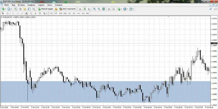Switch to D1 timeframe
This screenshot has height=109, width=218.
[78, 13]
